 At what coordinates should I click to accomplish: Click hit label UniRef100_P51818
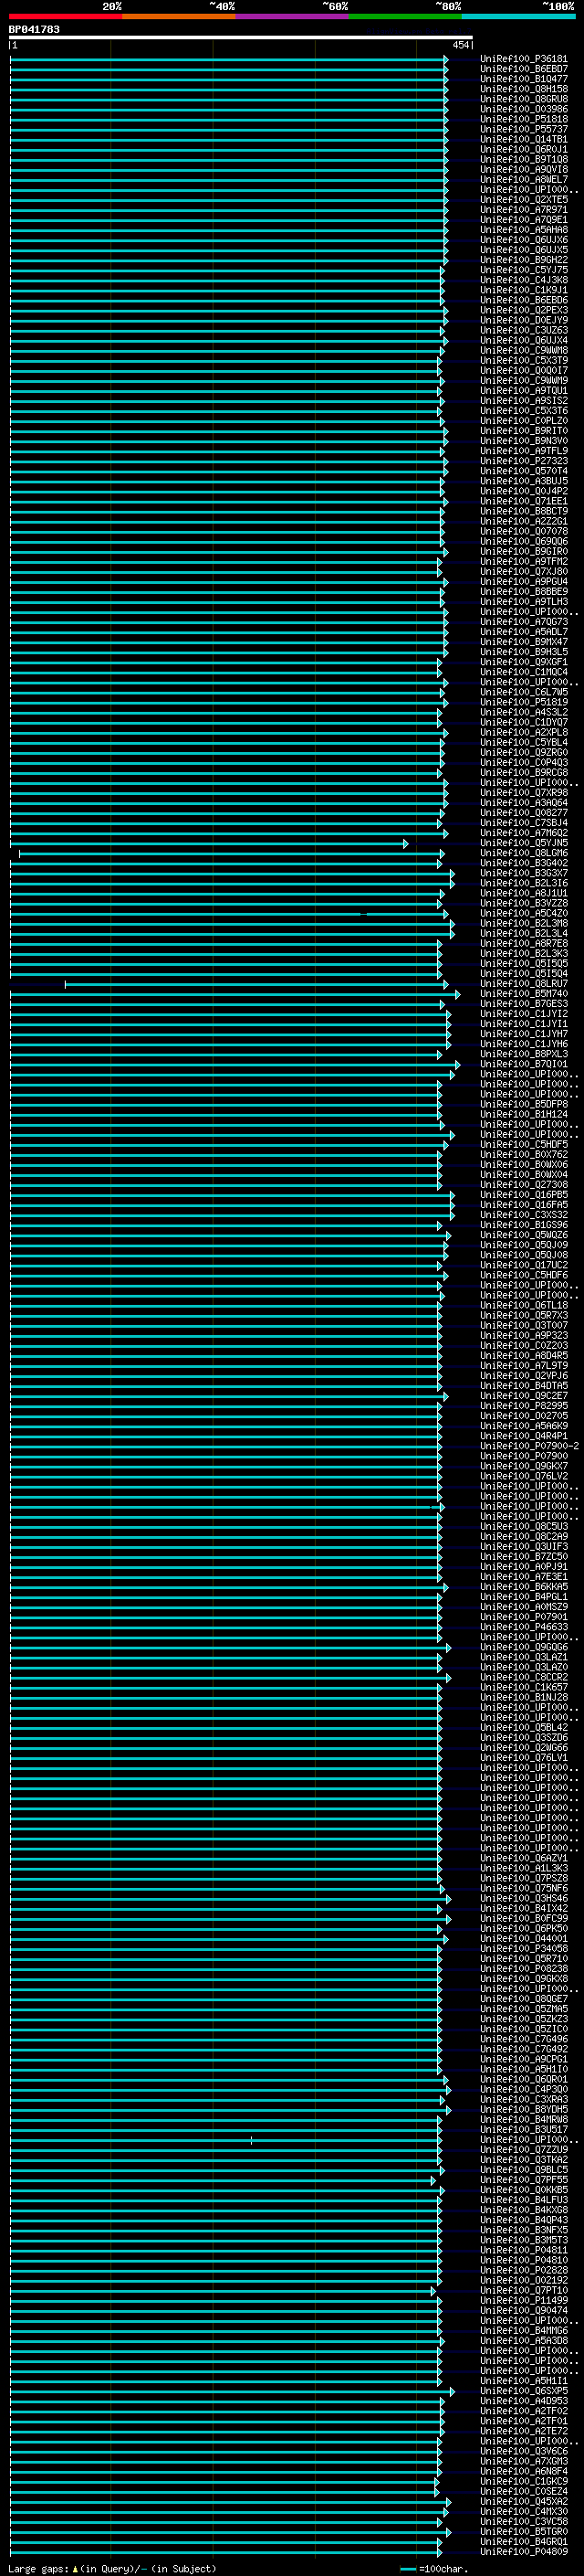pos(524,119)
